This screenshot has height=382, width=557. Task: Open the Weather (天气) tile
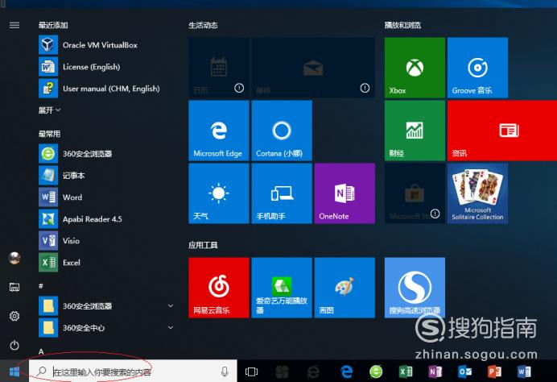pyautogui.click(x=218, y=193)
